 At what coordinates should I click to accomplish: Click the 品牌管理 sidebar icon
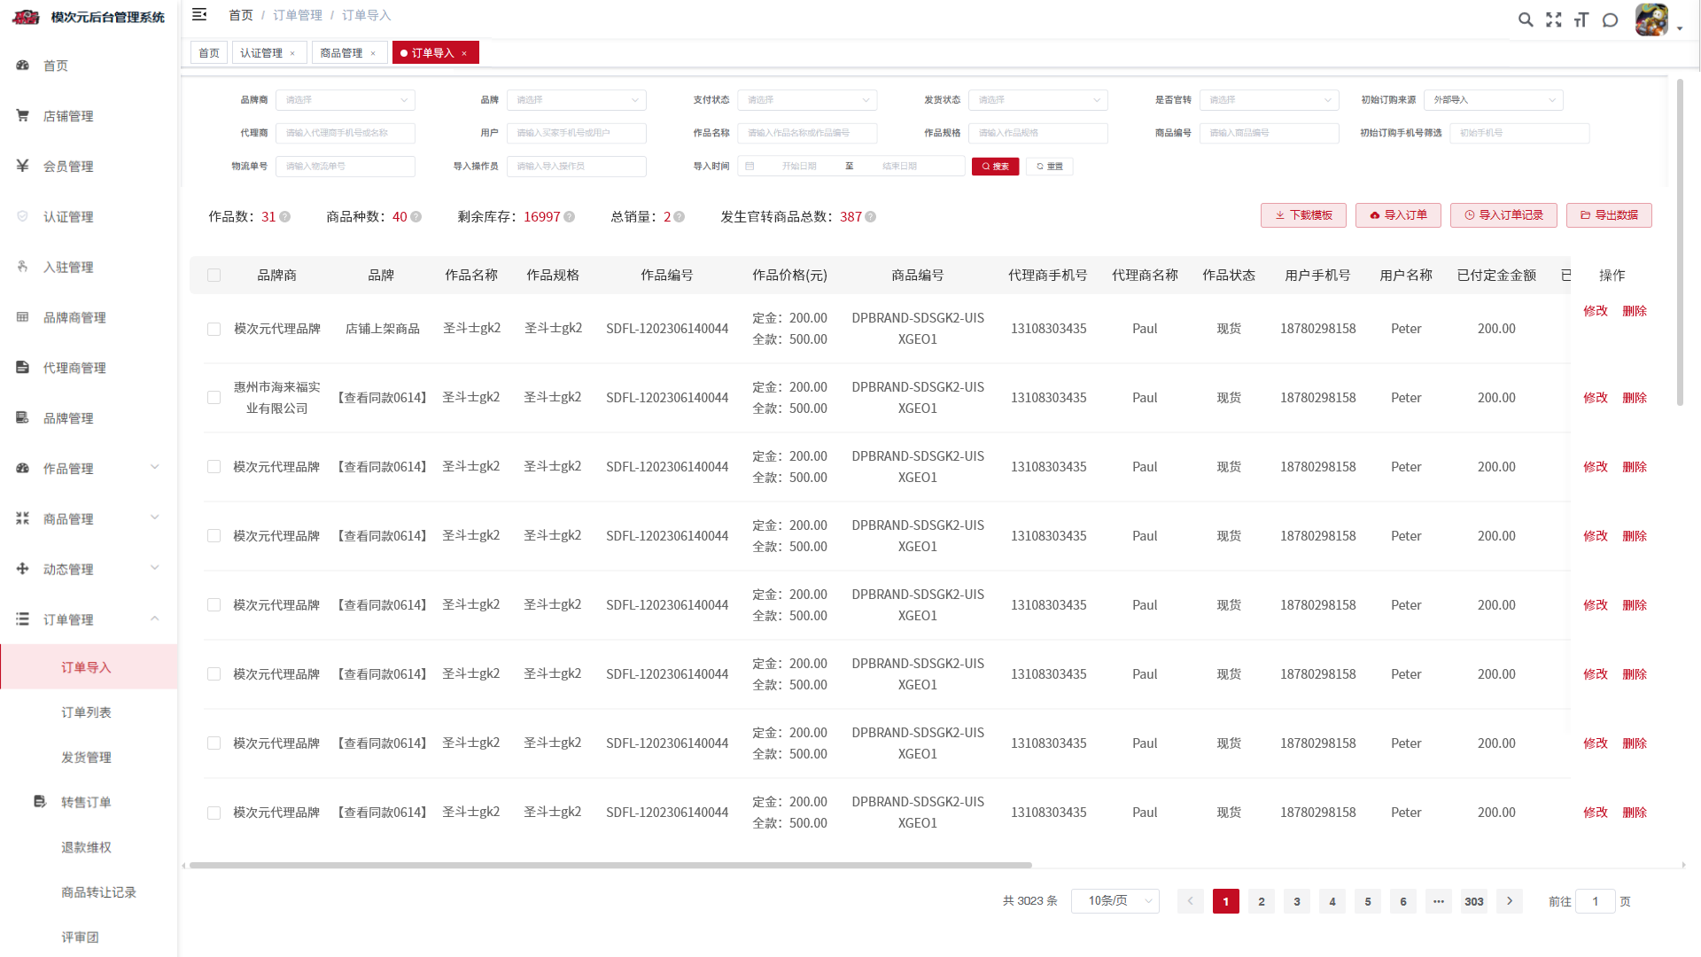(x=23, y=417)
